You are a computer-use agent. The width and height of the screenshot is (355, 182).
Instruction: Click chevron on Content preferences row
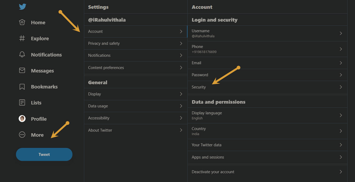click(181, 68)
